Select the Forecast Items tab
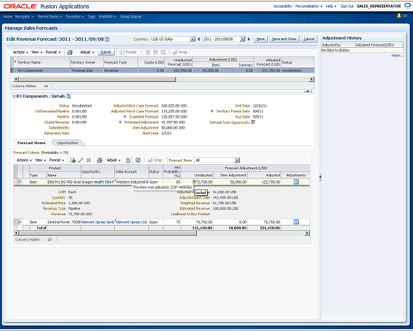Image resolution: width=413 pixels, height=331 pixels. pyautogui.click(x=31, y=143)
